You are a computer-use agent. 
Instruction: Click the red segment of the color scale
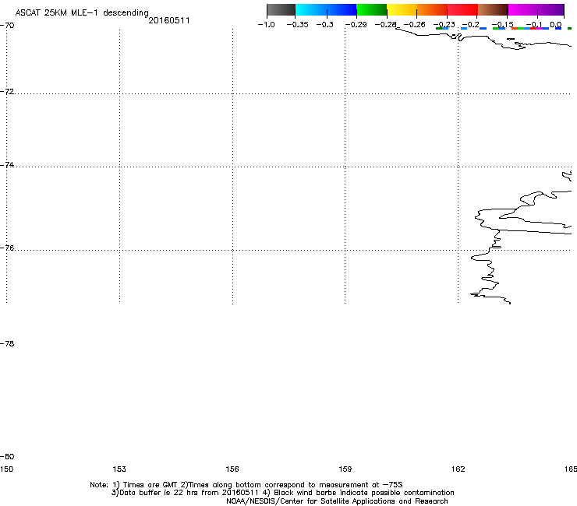click(x=462, y=10)
